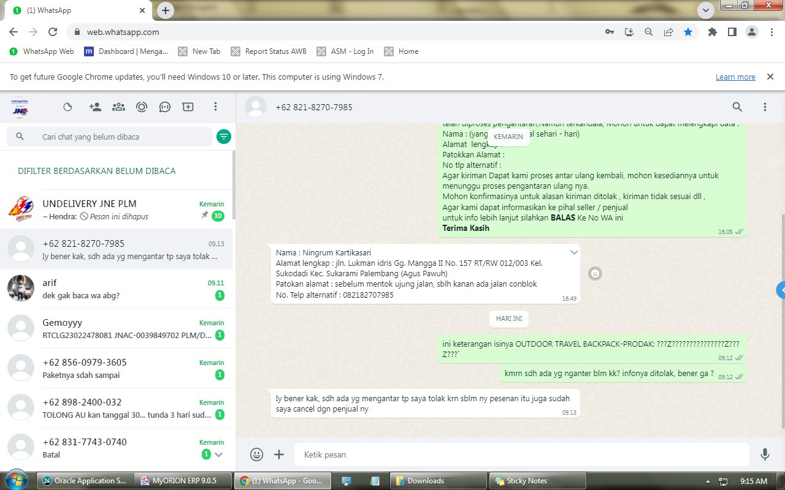785x490 pixels.
Task: Open Dashboard | Menga... bookmark
Action: pyautogui.click(x=126, y=51)
